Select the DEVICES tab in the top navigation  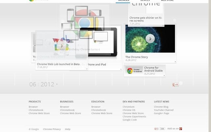pos(145,1)
